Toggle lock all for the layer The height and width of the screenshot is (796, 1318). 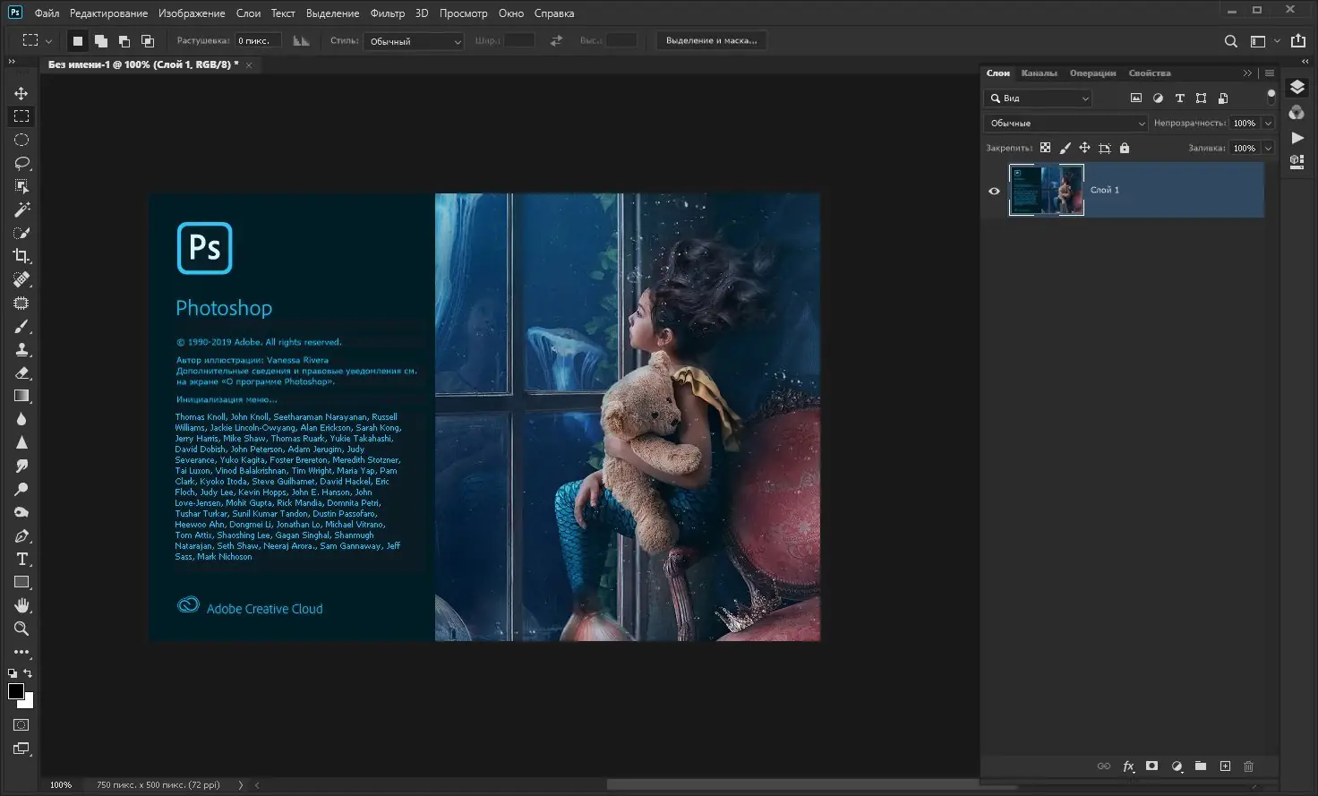pos(1125,149)
